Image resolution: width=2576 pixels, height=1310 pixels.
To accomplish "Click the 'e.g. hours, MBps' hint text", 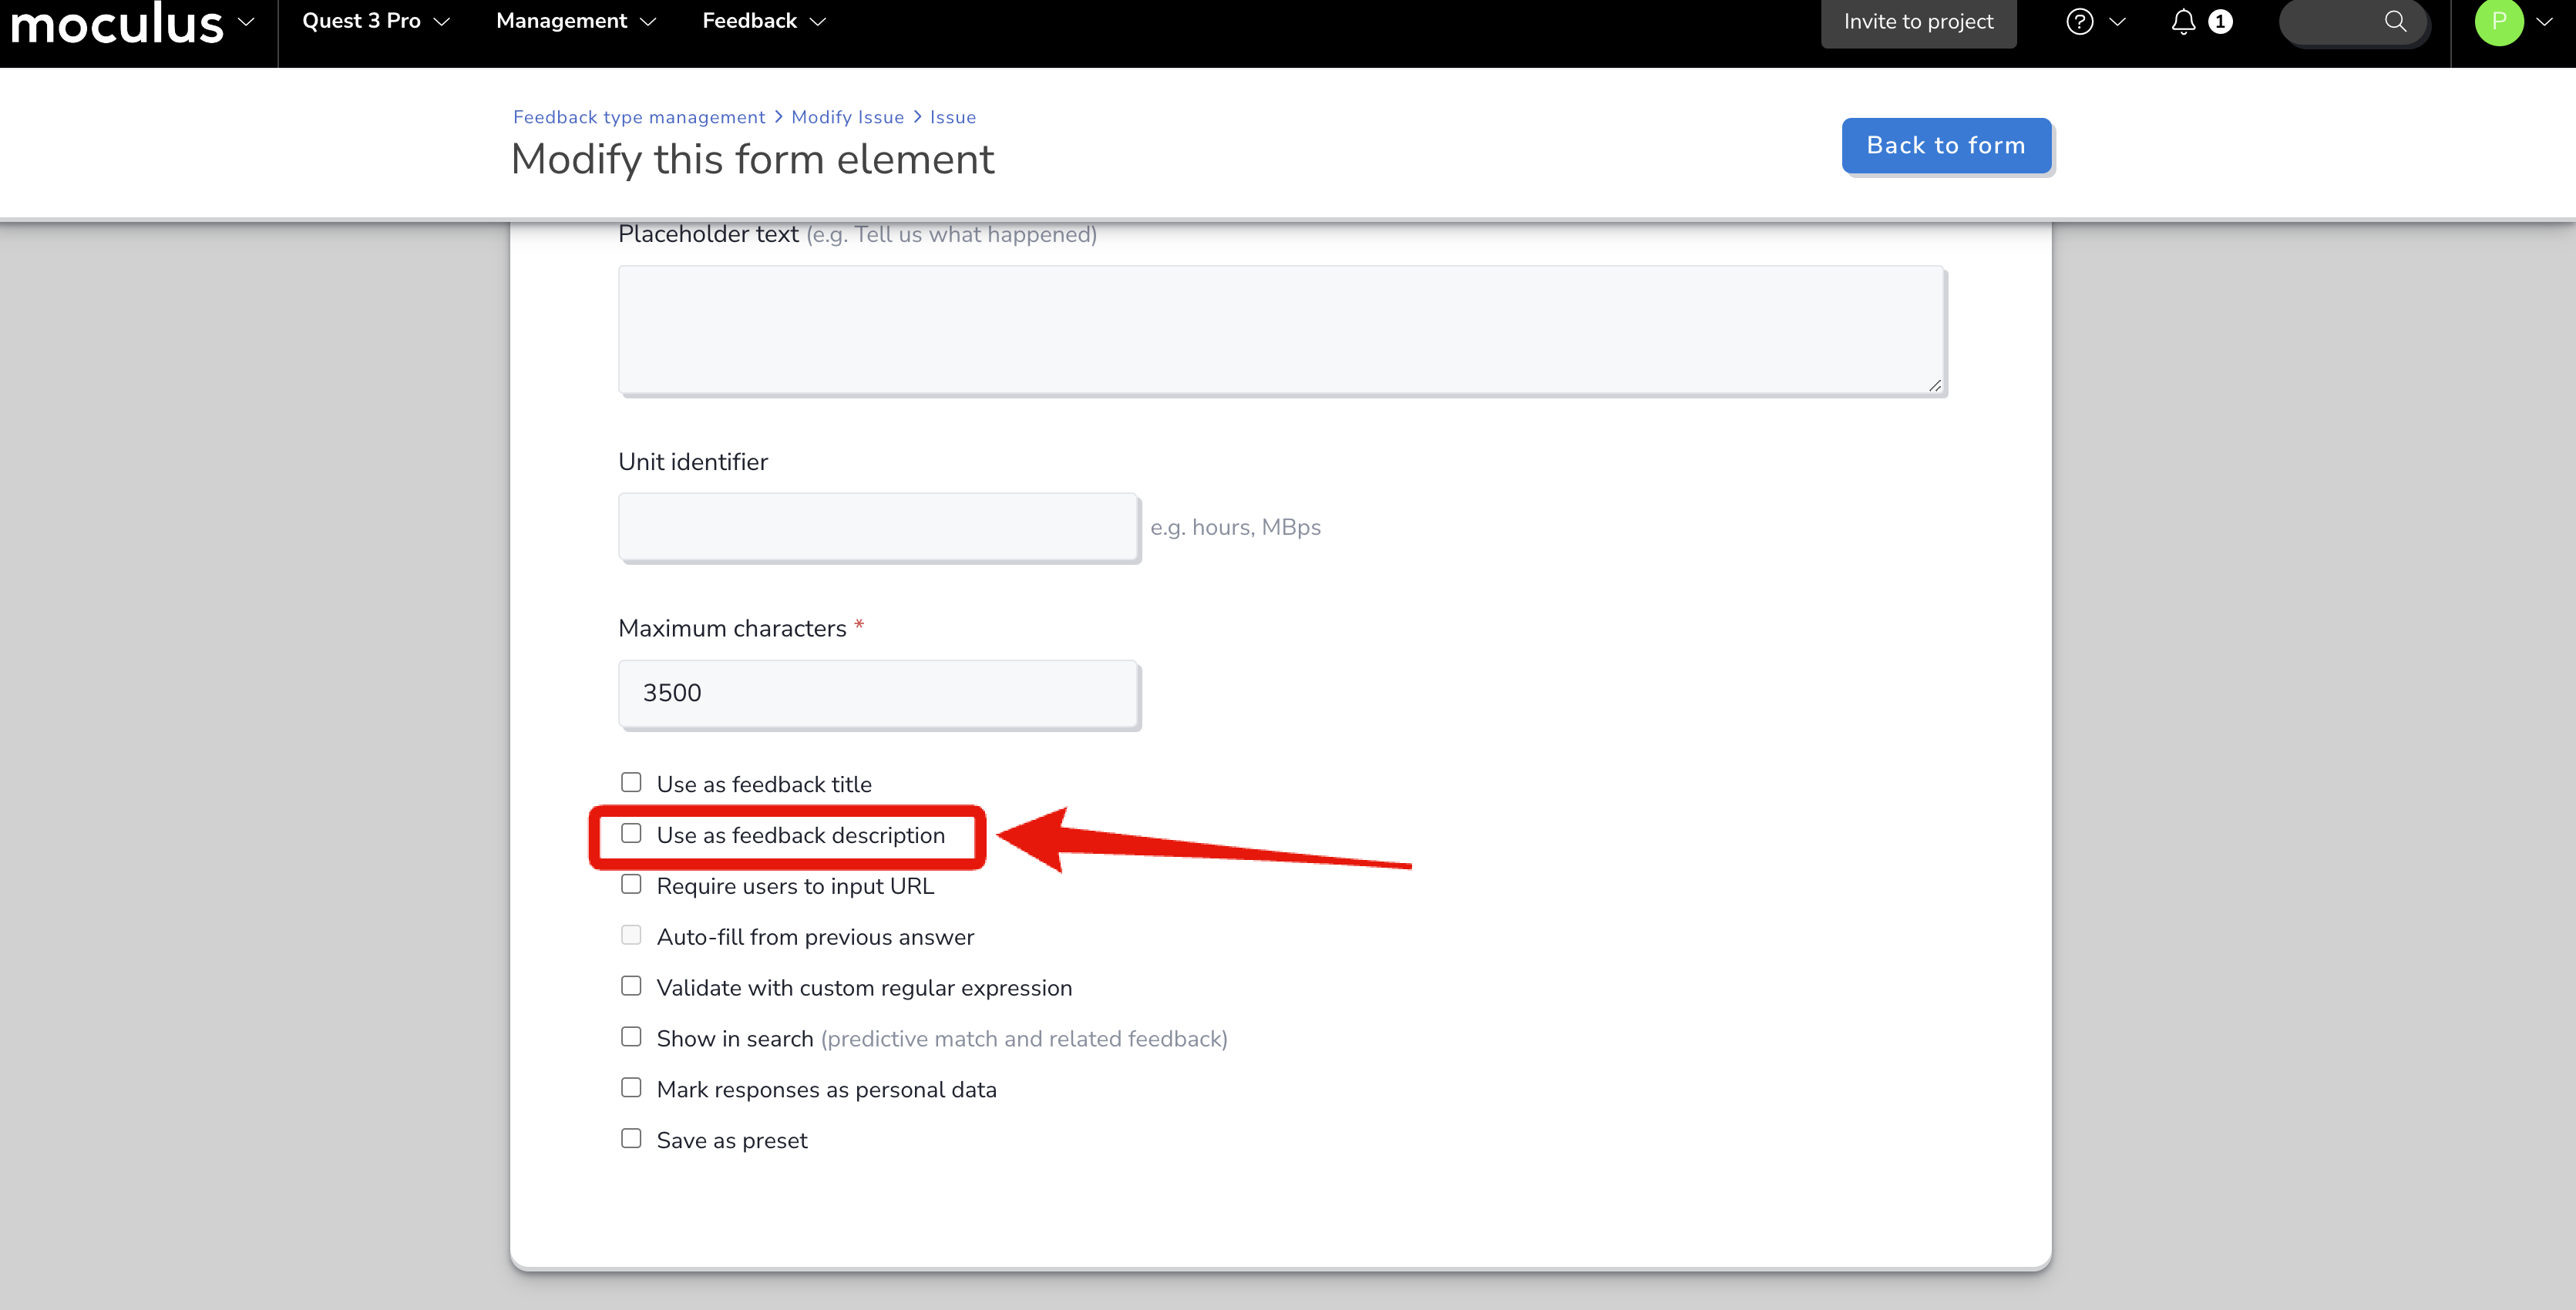I will [1235, 527].
